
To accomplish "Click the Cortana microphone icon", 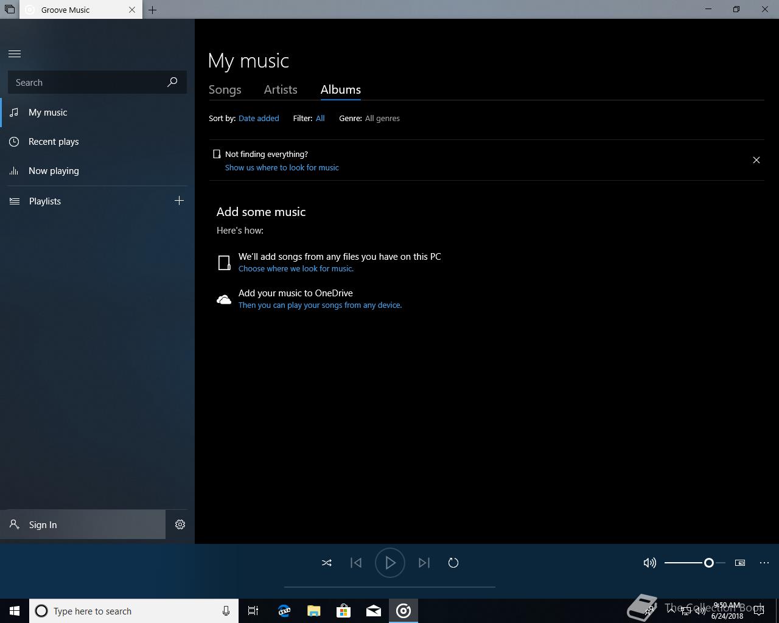I will (x=226, y=611).
